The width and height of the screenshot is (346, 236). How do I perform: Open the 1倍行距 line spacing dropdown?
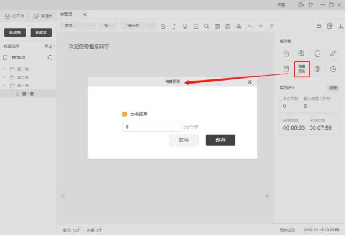[139, 26]
